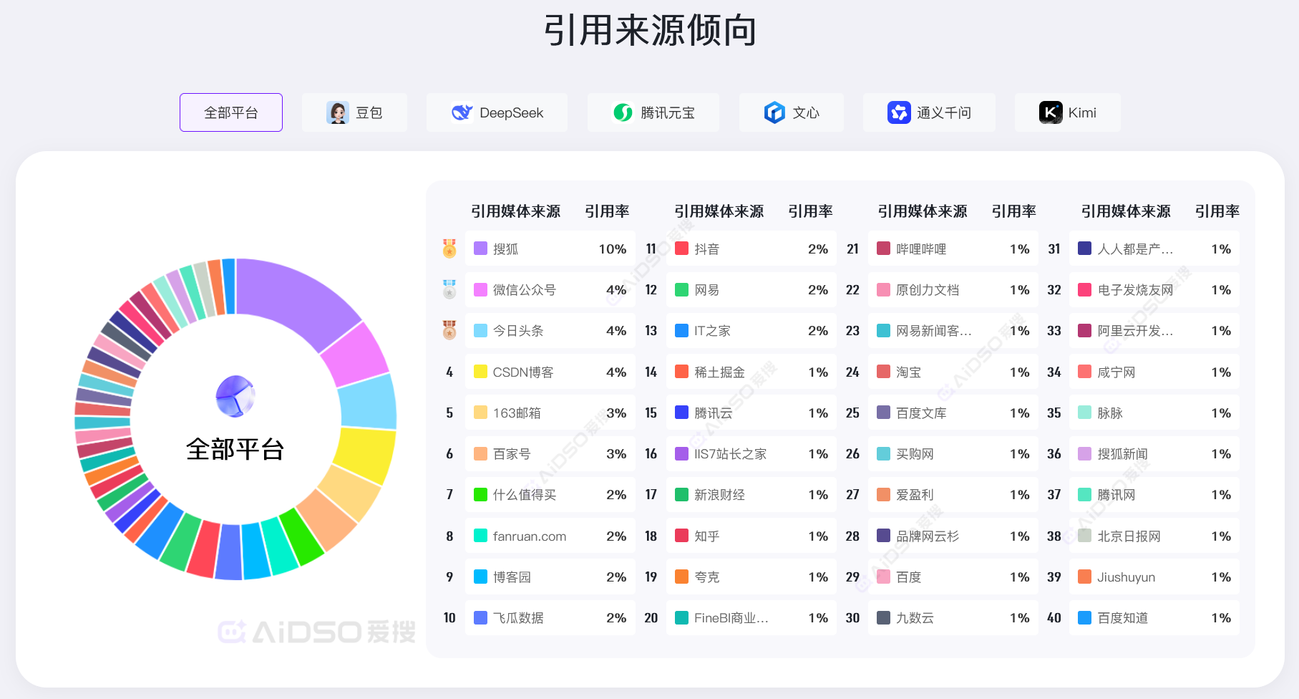Viewport: 1299px width, 699px height.
Task: Click the bronze medal icon beside 今日头条
Action: click(449, 330)
